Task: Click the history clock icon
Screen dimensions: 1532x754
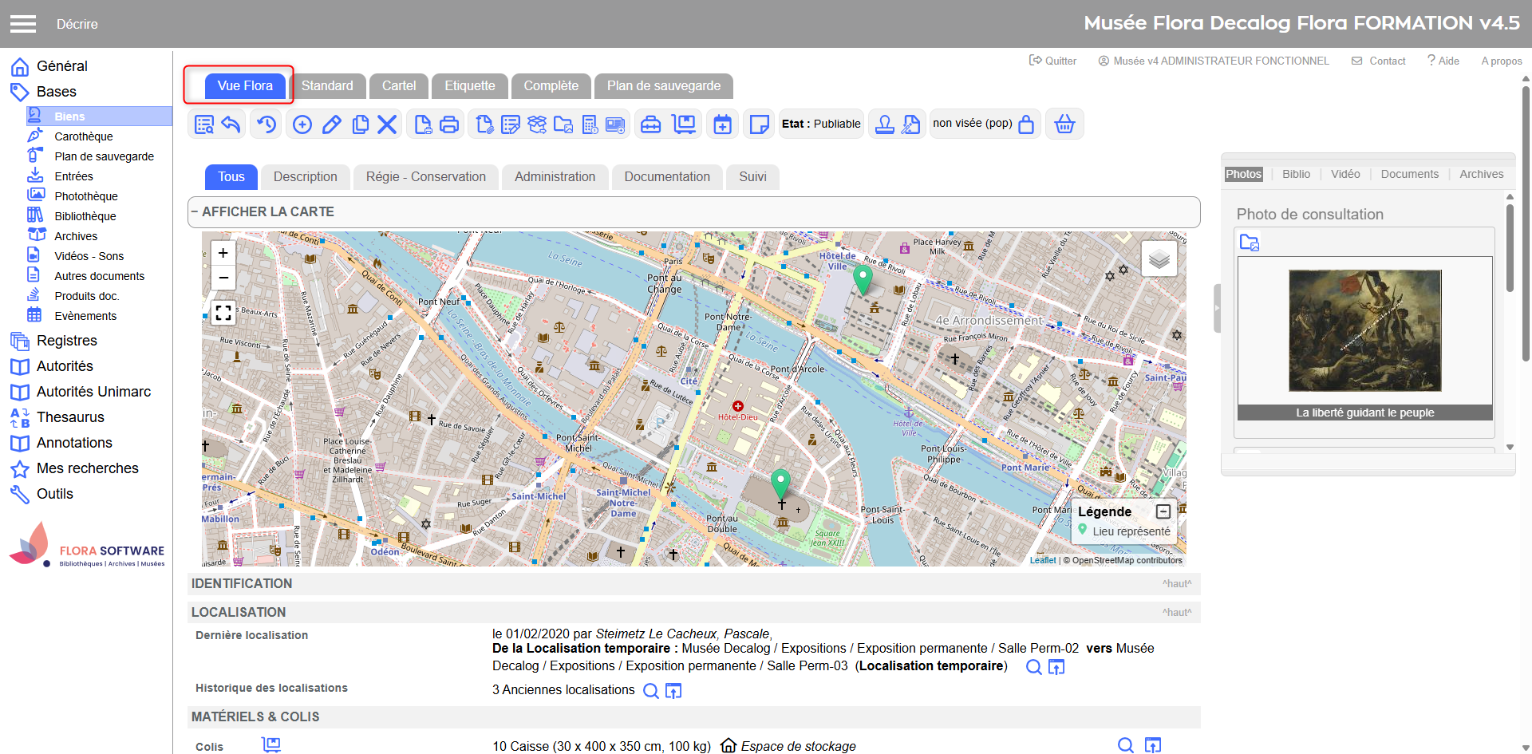Action: (267, 124)
